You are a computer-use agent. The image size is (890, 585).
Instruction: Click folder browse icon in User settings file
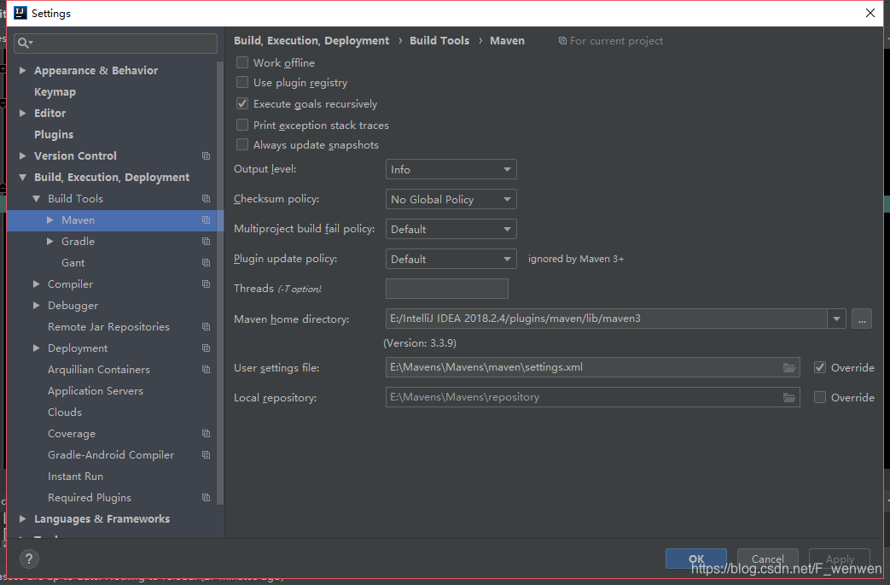point(789,367)
